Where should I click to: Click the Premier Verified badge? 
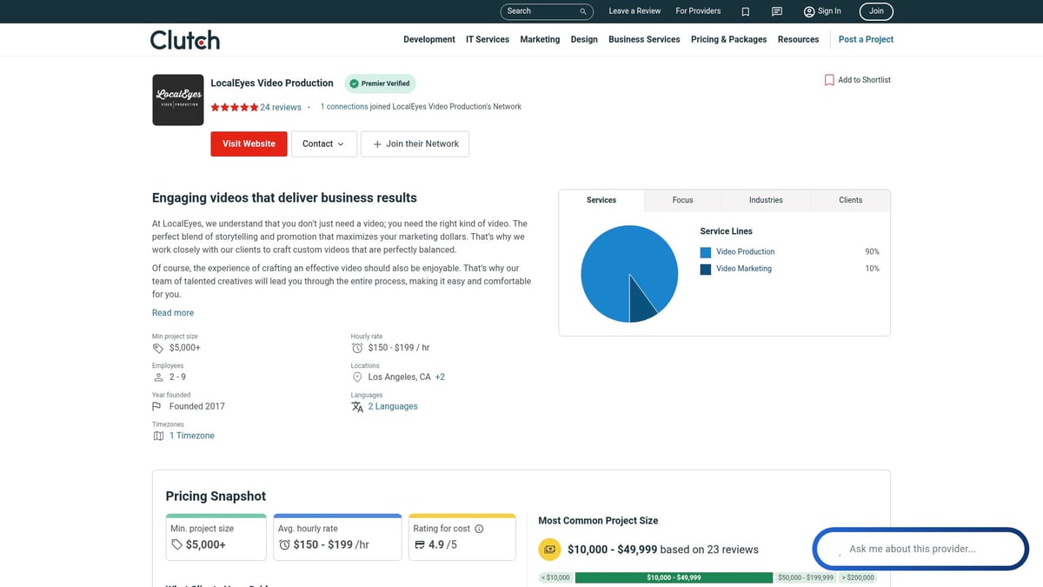380,83
